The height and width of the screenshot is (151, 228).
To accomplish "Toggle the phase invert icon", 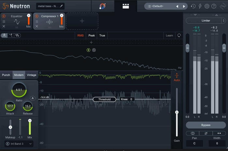I will coord(206,133).
